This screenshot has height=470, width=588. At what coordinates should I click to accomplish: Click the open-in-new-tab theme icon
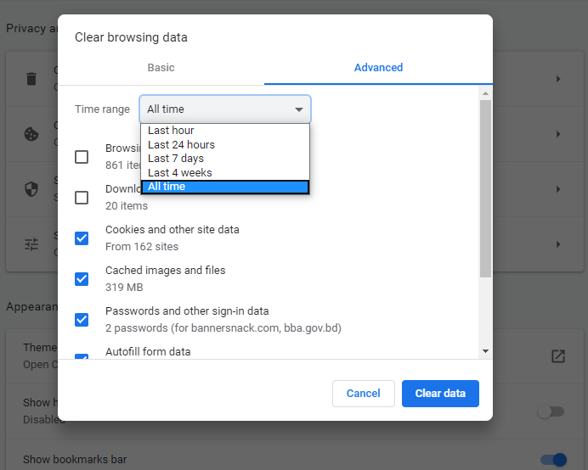(x=557, y=356)
